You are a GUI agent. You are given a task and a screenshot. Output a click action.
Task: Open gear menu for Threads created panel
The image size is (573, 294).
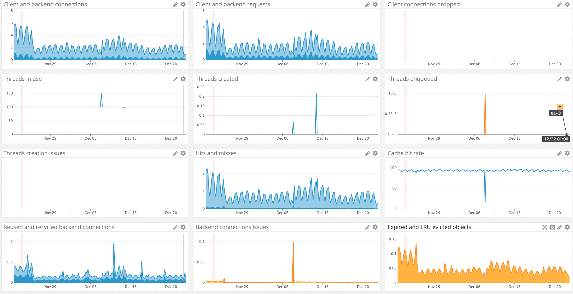point(375,79)
